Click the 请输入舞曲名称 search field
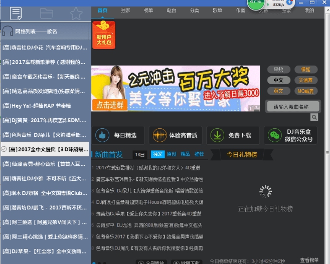 click(x=293, y=107)
